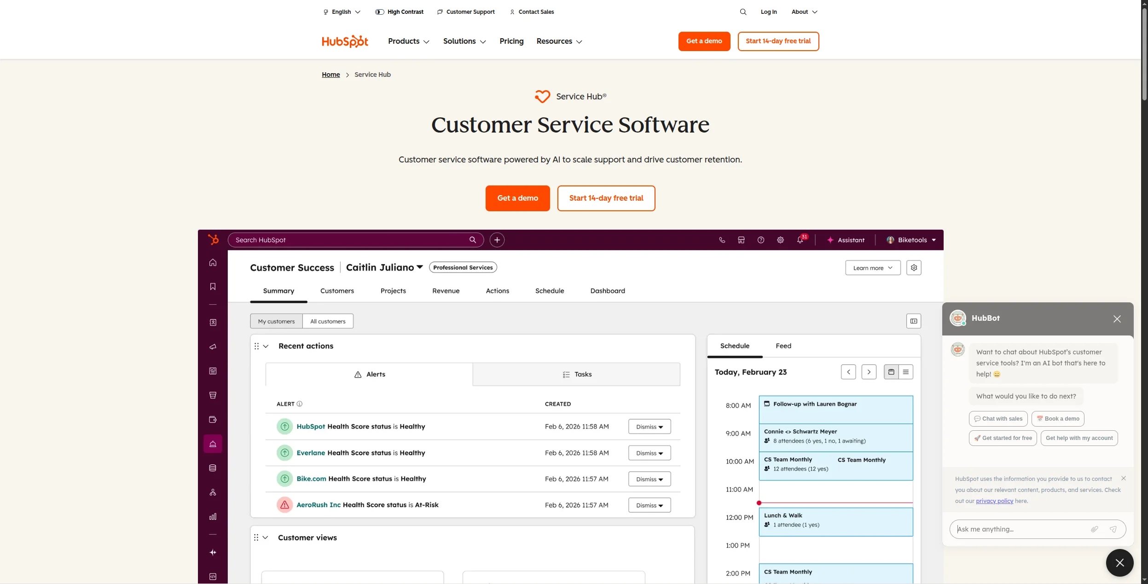
Task: Open the Caitlin Juliano owner dropdown
Action: [384, 267]
